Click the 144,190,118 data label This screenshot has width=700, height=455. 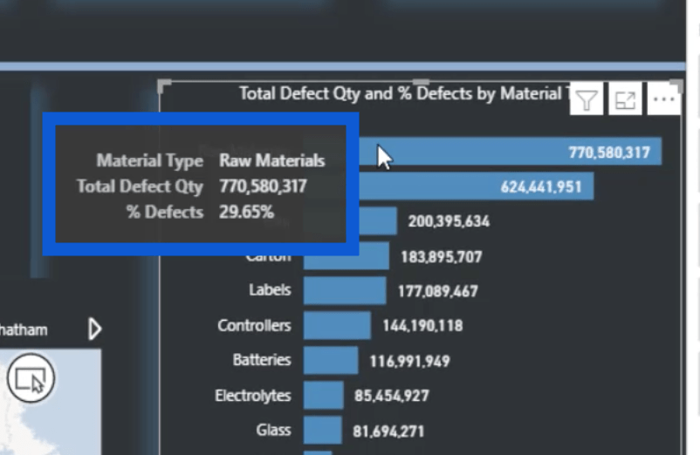point(422,326)
